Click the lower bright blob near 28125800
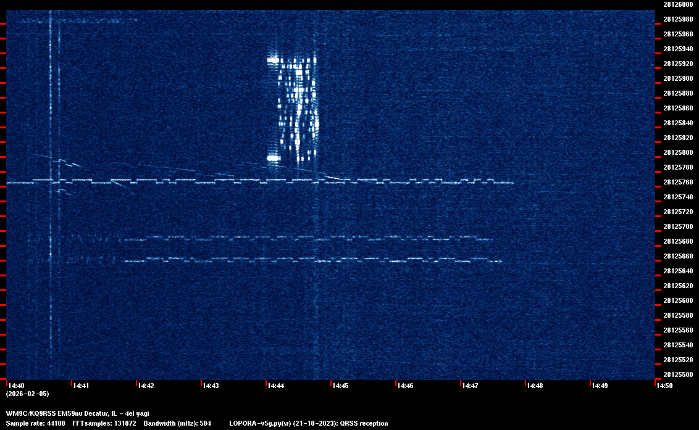Image resolution: width=699 pixels, height=430 pixels. click(x=273, y=158)
